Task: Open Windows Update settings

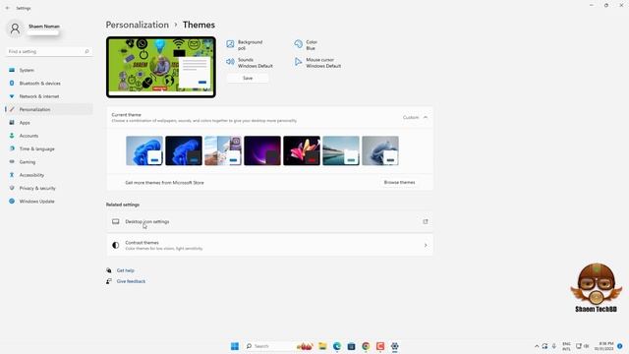Action: pos(49,201)
